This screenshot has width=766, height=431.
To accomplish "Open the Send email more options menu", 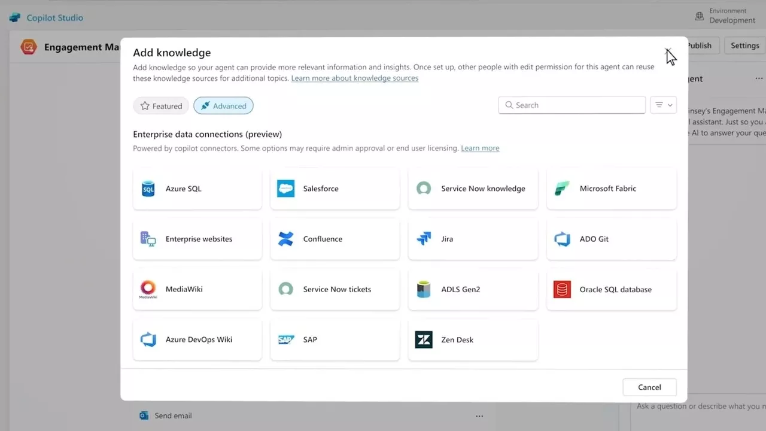I will point(479,415).
